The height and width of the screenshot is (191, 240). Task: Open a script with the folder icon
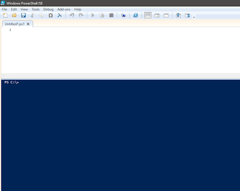[x=14, y=15]
